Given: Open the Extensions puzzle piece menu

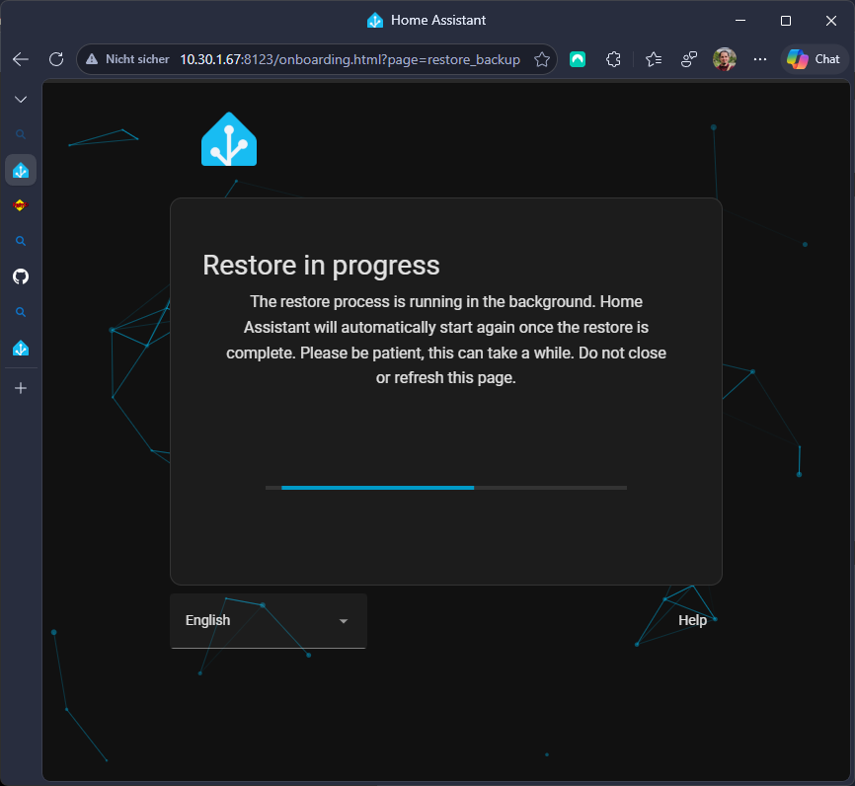Looking at the screenshot, I should (x=613, y=59).
